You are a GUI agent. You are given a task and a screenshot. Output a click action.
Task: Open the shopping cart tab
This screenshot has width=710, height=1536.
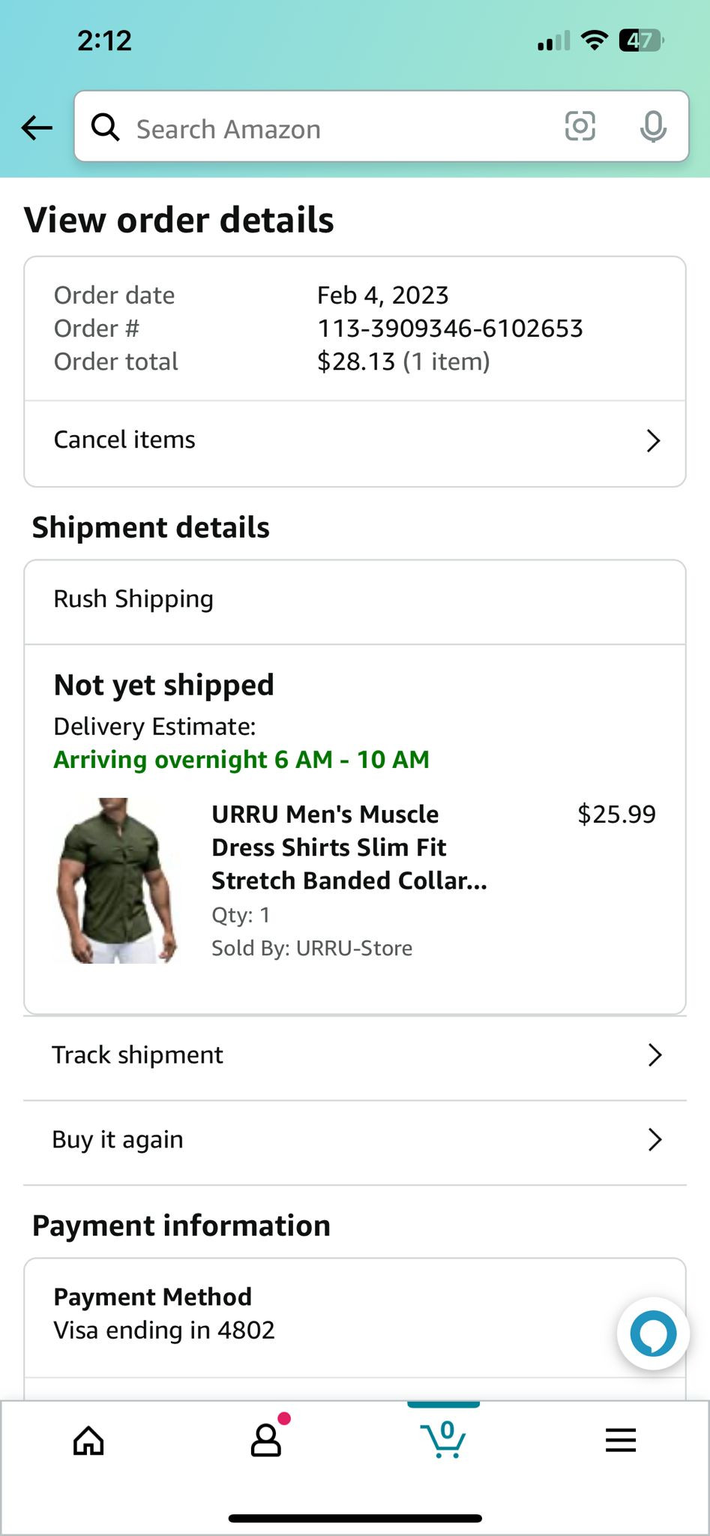click(444, 1440)
